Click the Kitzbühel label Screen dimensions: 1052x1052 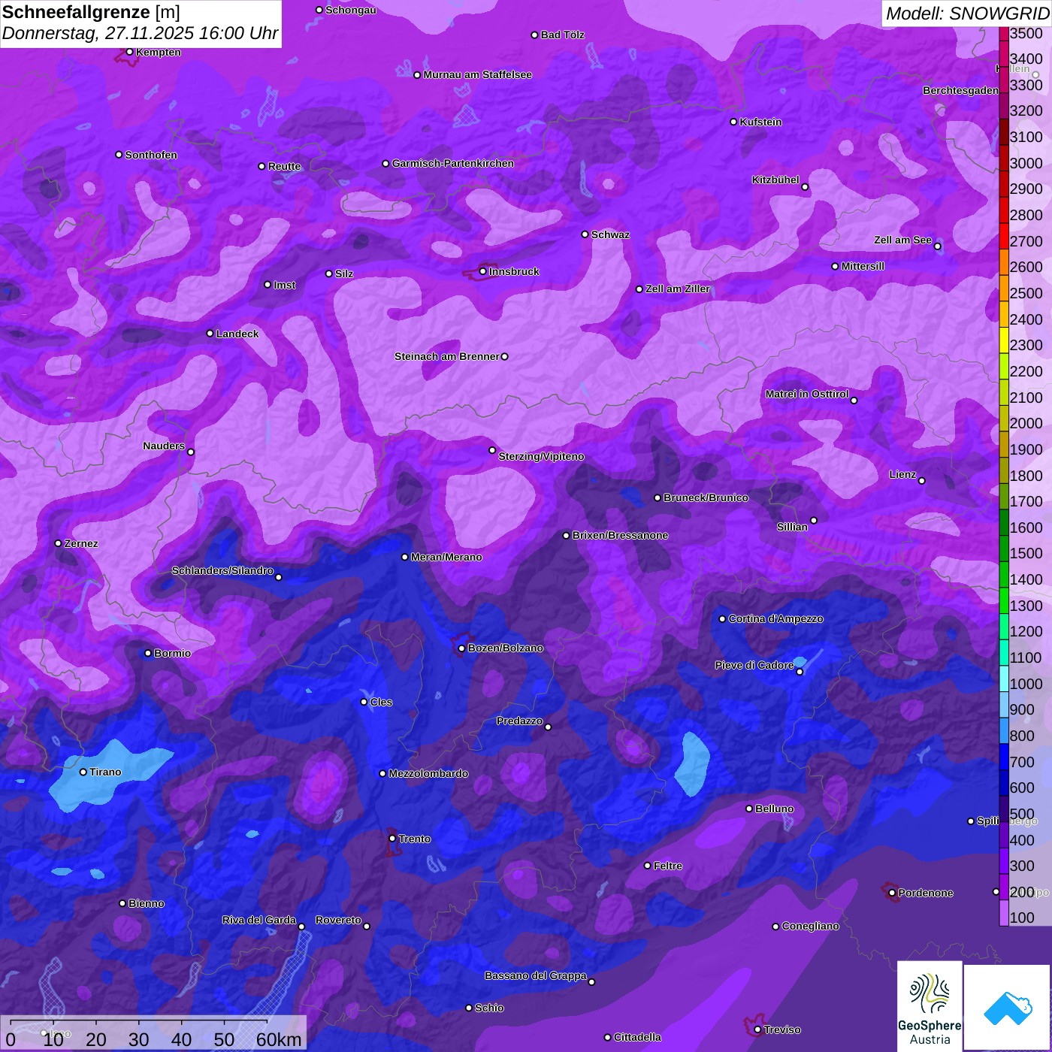[x=775, y=180]
